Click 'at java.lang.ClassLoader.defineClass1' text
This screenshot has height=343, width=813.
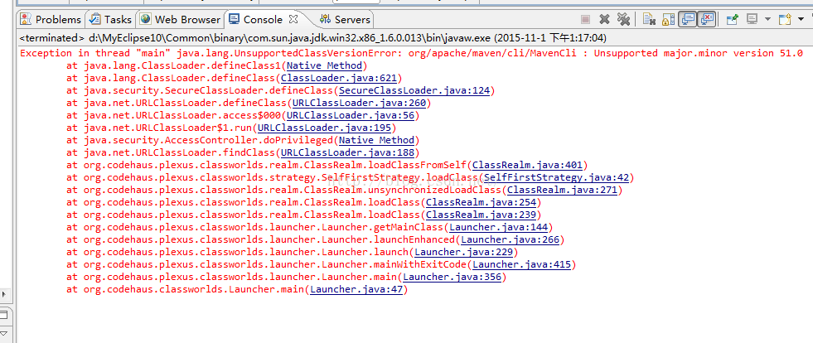(x=173, y=65)
